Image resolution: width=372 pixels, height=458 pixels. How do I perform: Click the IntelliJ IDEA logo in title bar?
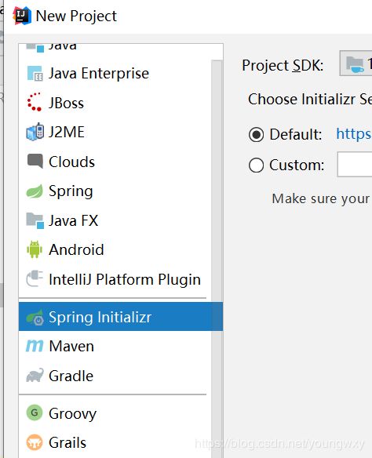click(22, 16)
